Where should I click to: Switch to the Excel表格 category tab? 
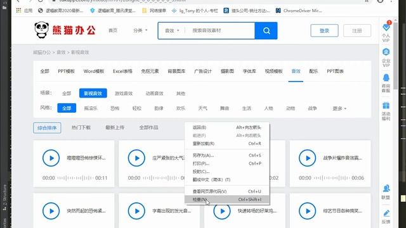point(122,71)
